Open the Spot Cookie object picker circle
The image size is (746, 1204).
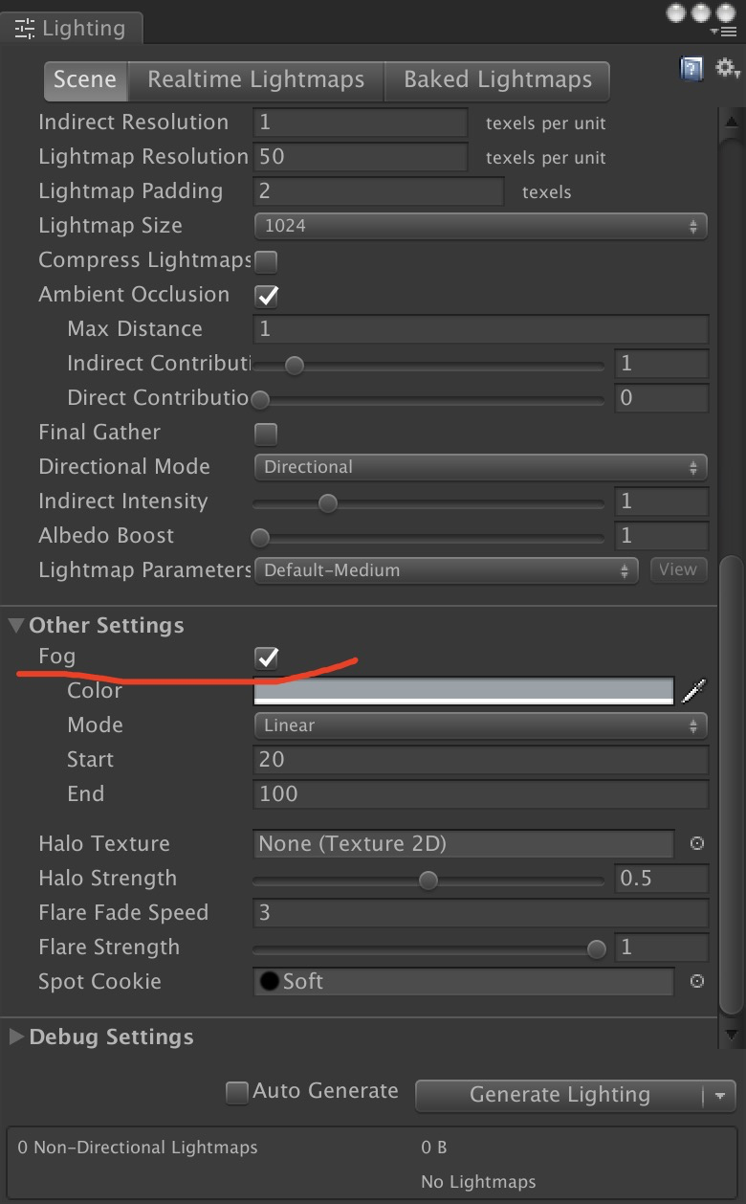(696, 981)
